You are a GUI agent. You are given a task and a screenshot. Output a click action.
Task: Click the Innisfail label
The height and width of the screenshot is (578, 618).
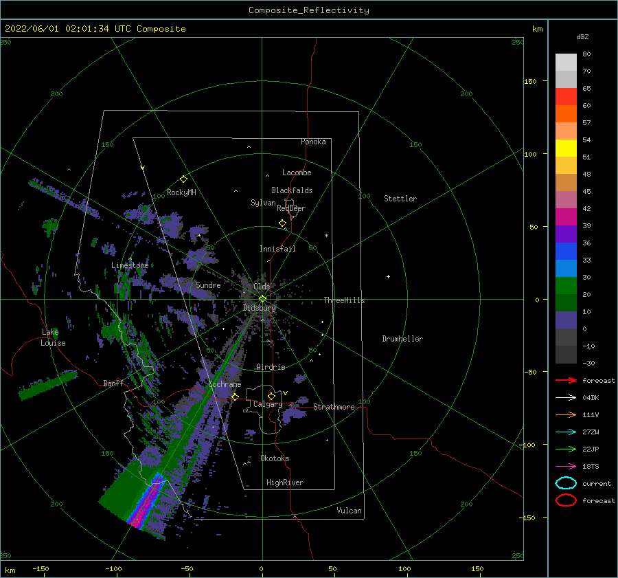(277, 249)
